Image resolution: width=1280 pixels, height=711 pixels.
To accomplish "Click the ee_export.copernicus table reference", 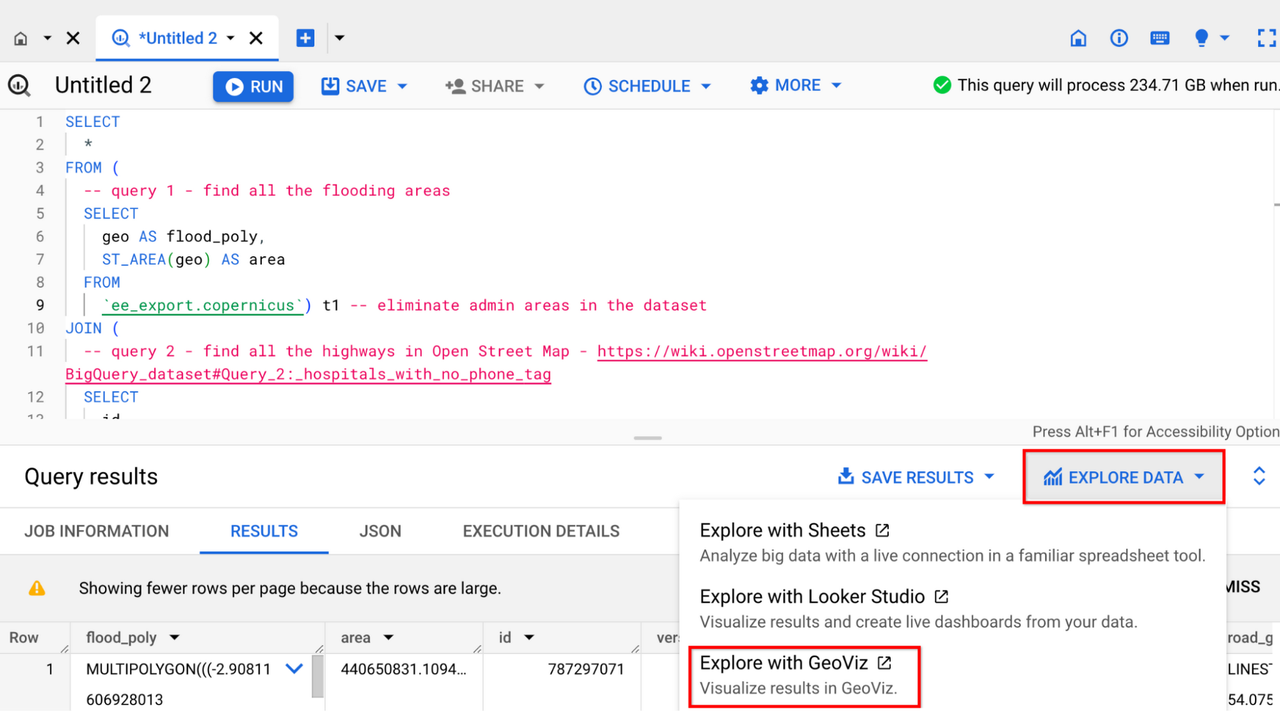I will pyautogui.click(x=203, y=306).
